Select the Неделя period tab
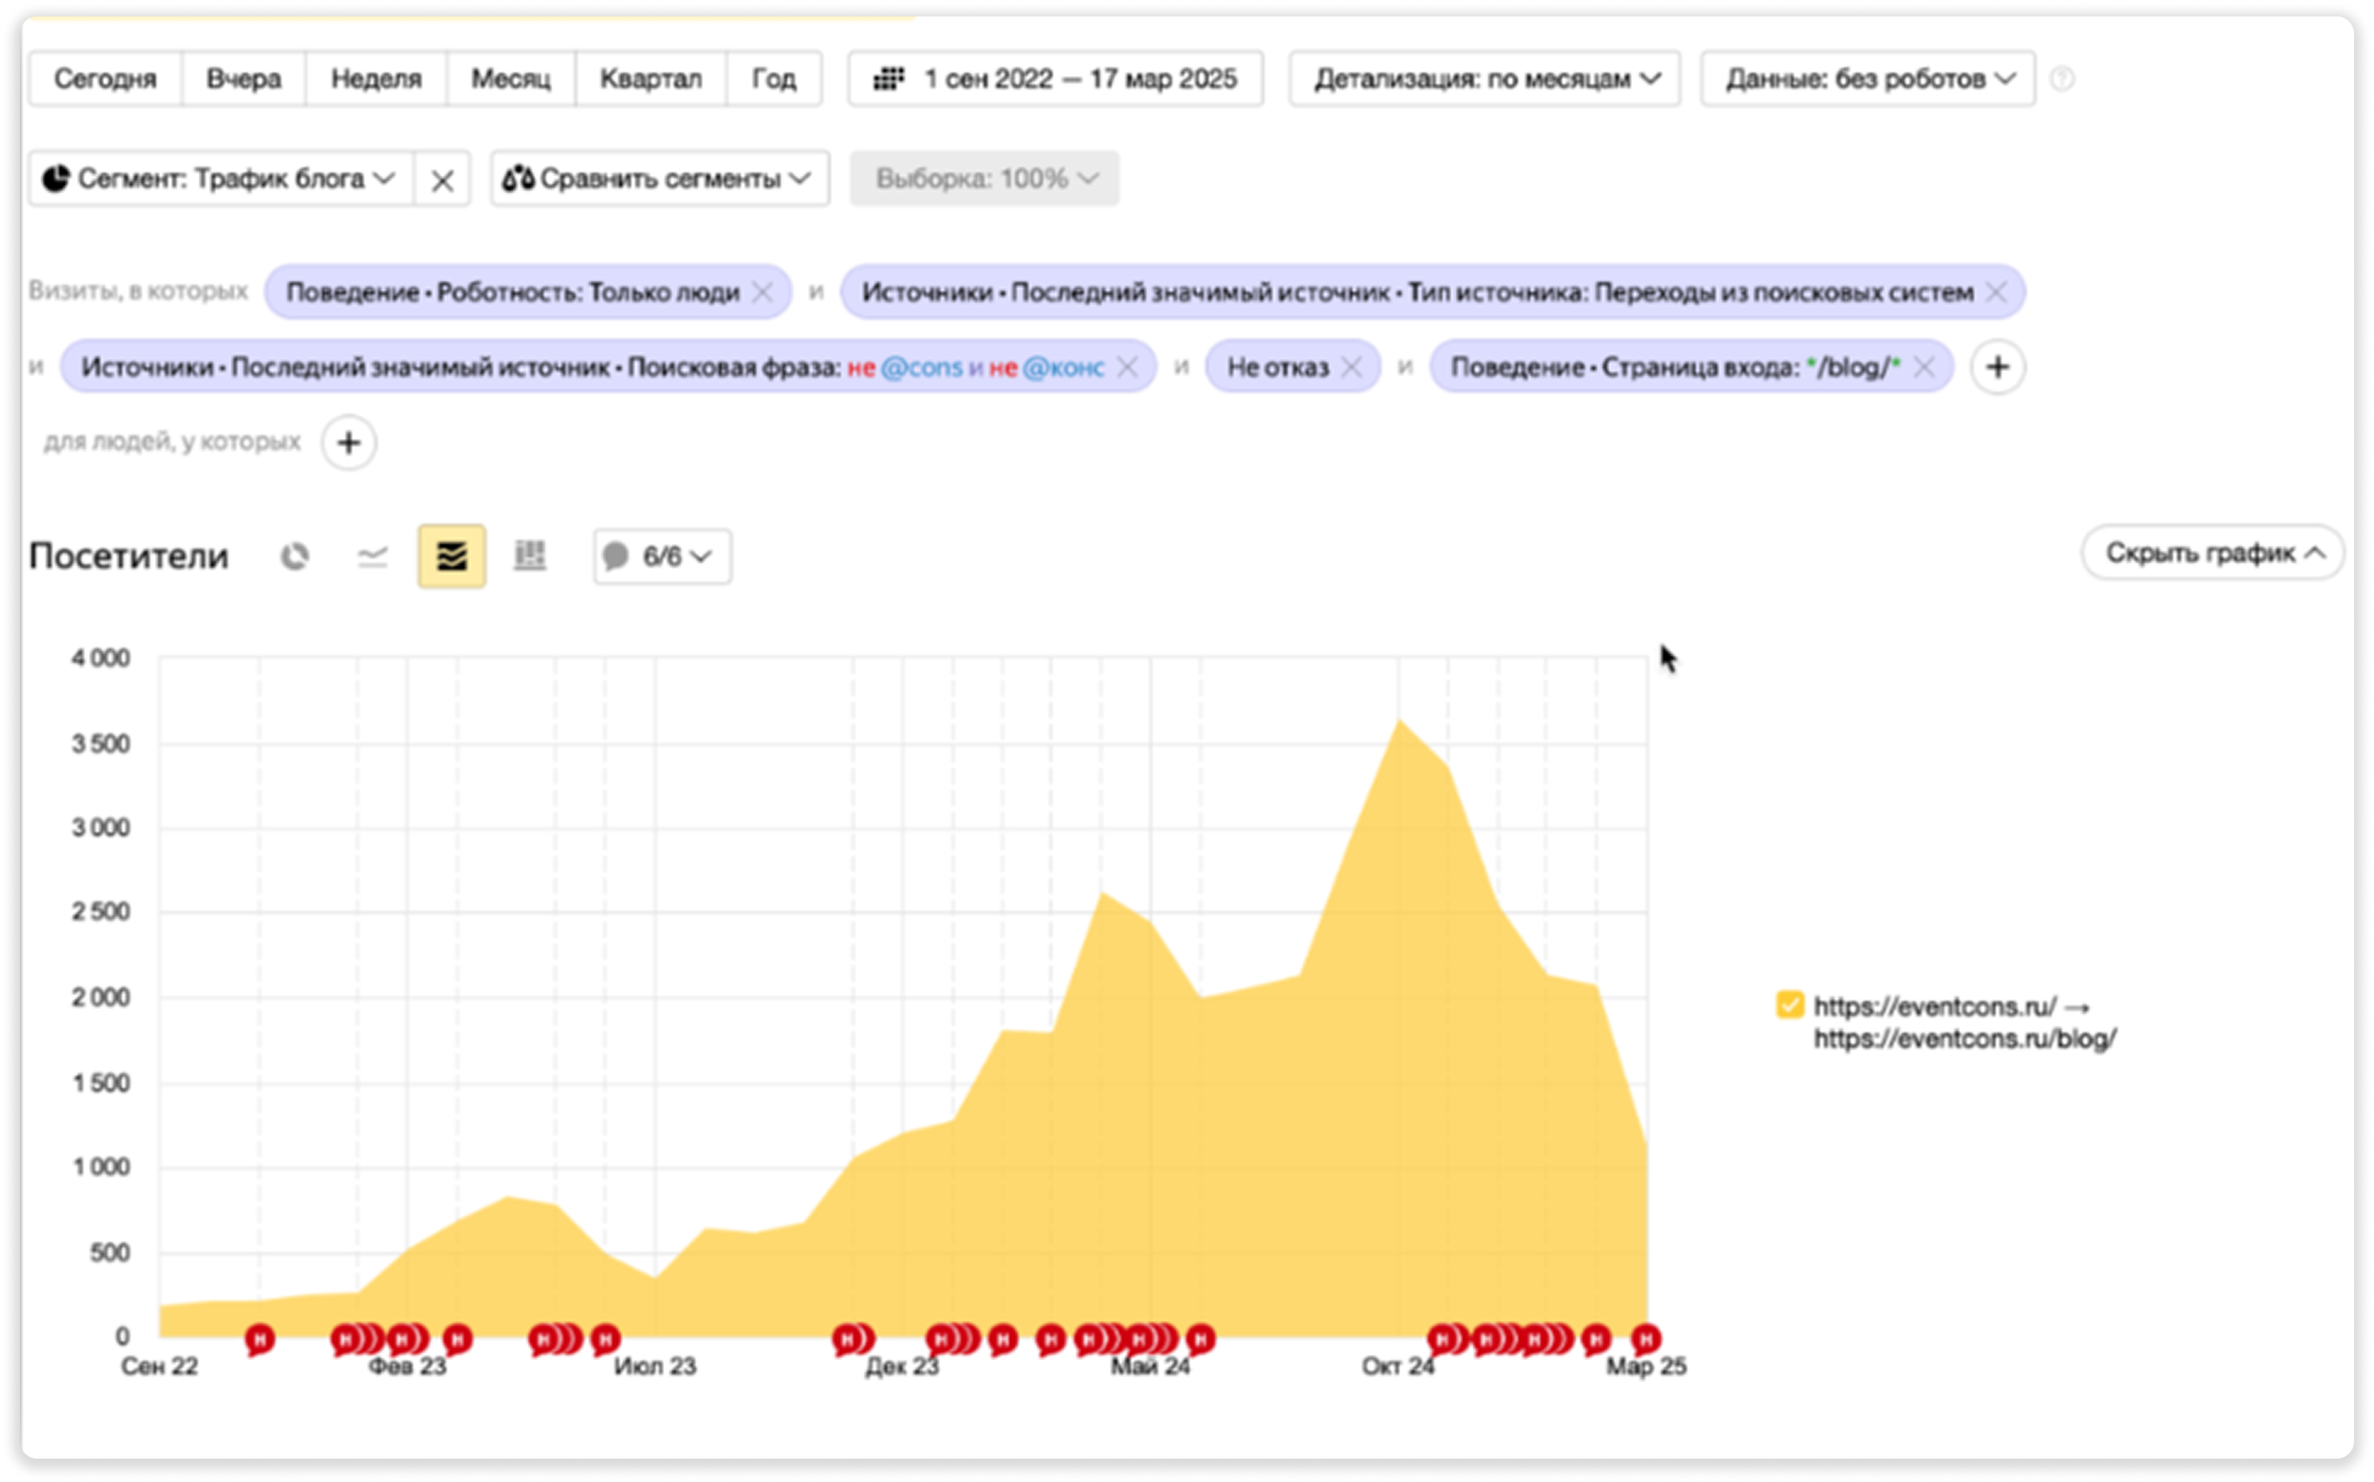The image size is (2374, 1482). click(376, 78)
